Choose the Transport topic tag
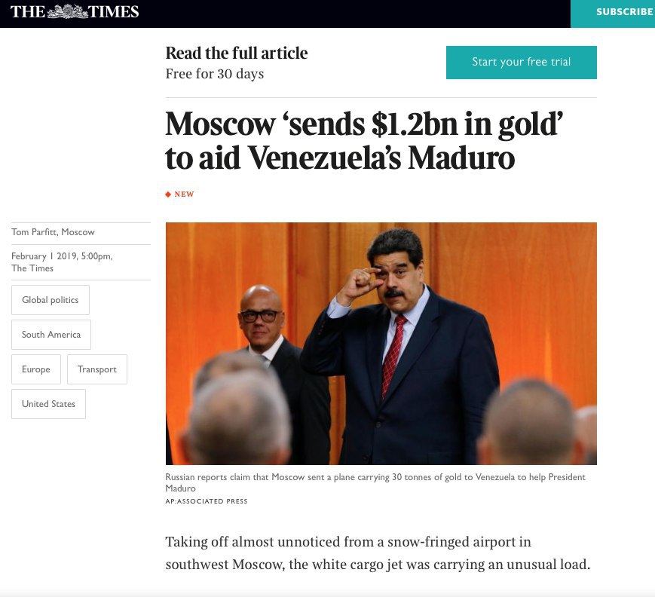The width and height of the screenshot is (655, 597). 97,369
